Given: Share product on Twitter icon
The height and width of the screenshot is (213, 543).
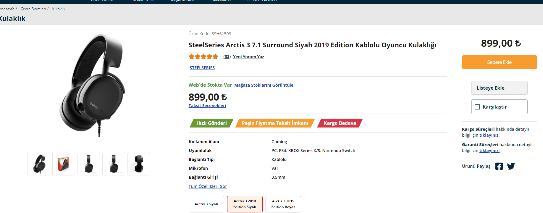Looking at the screenshot, I should click(x=511, y=166).
